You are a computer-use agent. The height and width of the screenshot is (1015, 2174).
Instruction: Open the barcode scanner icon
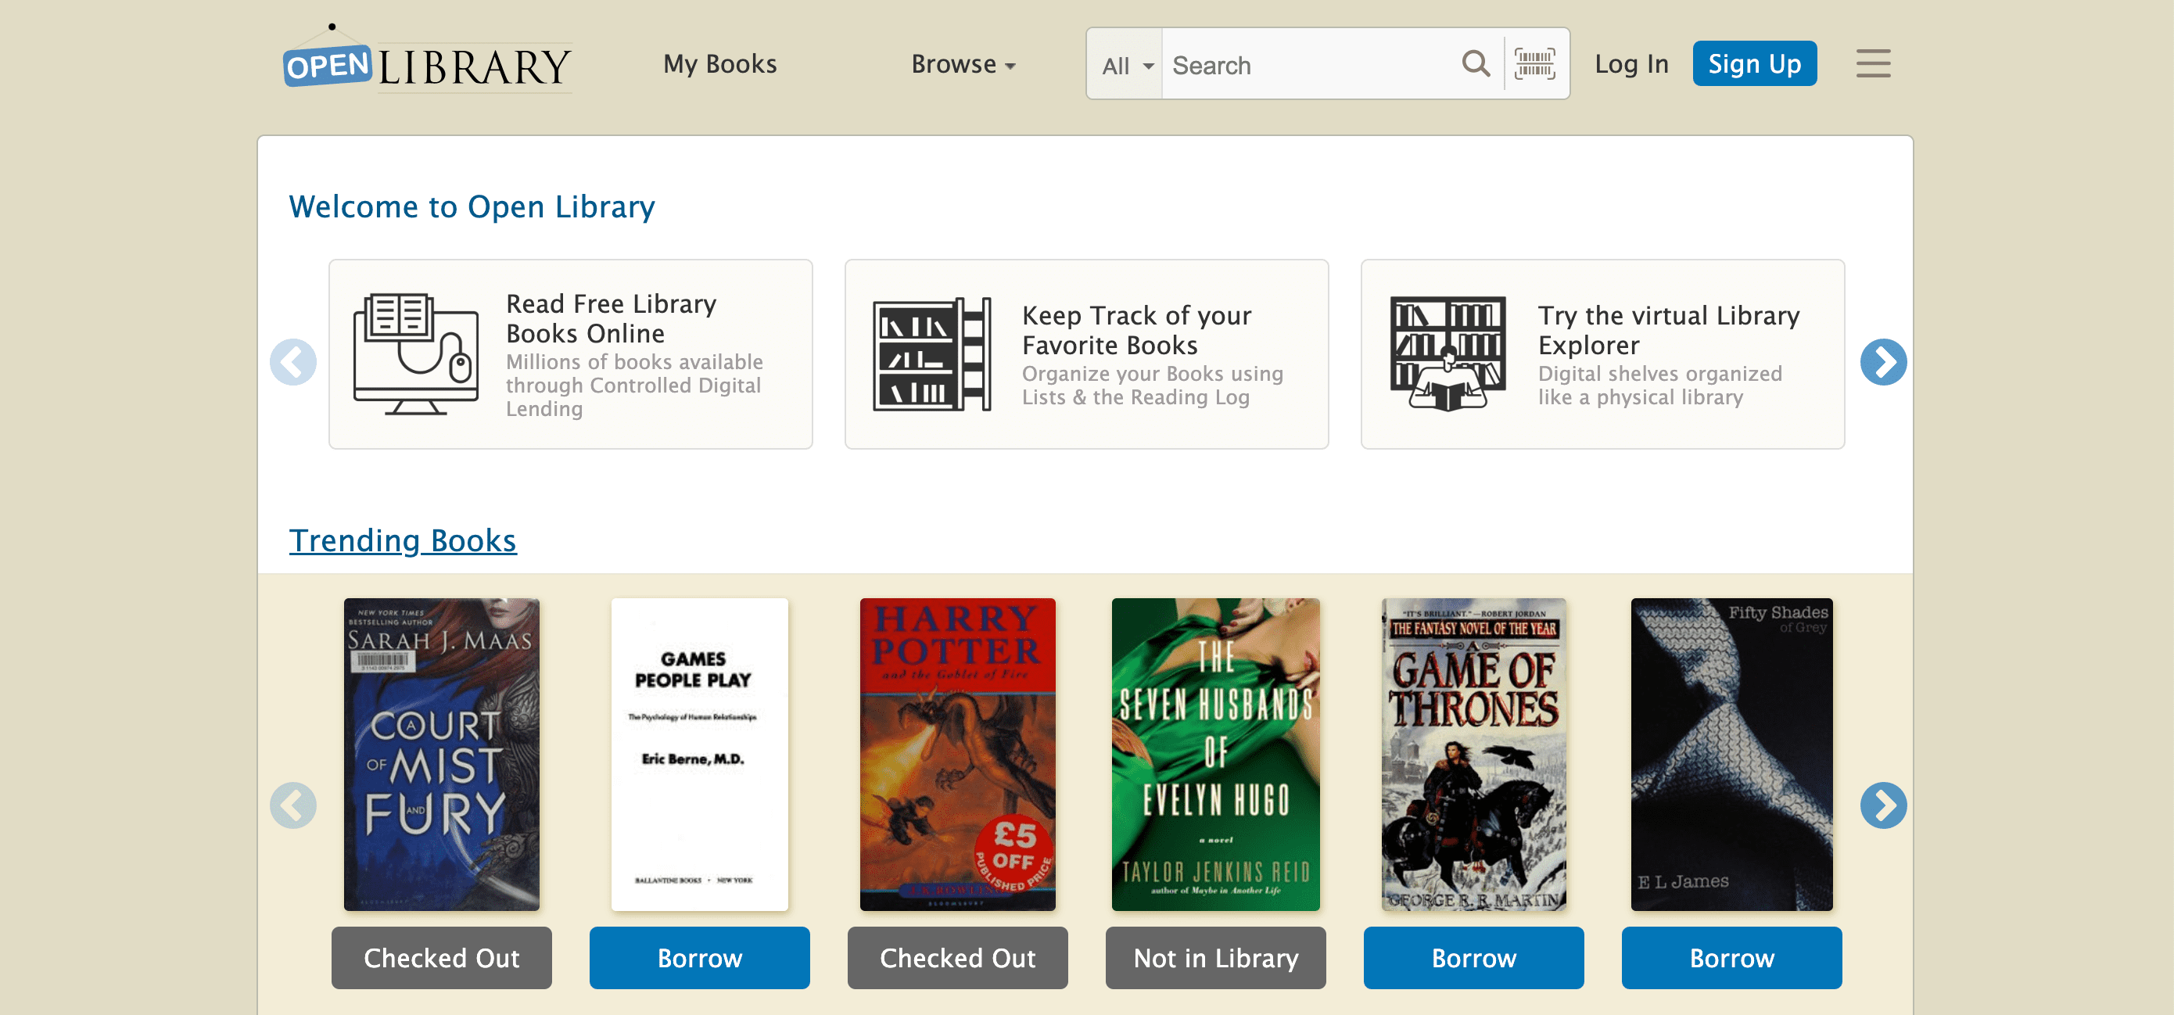coord(1534,64)
